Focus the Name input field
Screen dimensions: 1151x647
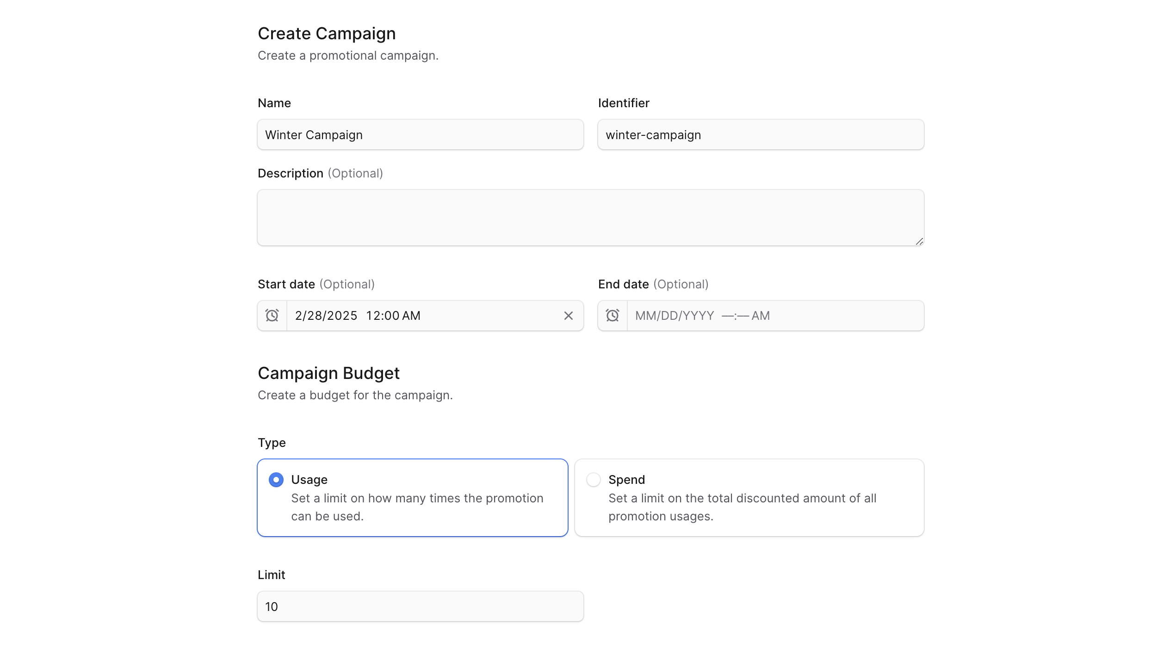[x=420, y=135]
